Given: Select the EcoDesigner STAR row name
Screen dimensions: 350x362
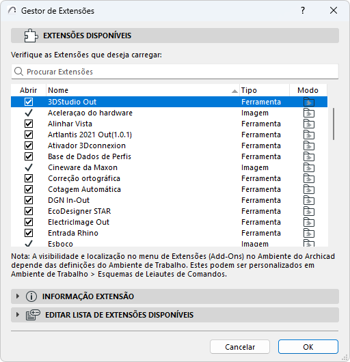Looking at the screenshot, I should 79,211.
